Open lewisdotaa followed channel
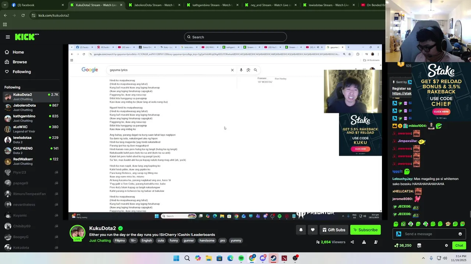The height and width of the screenshot is (264, 471). click(x=31, y=140)
